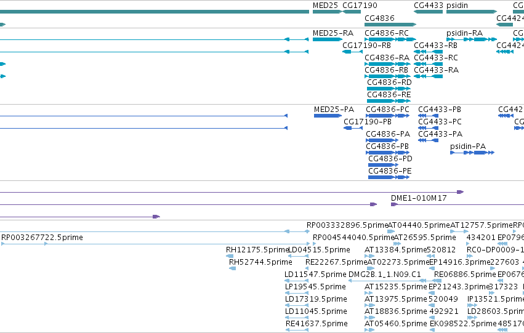
Task: Click the feature labeled 434201
Action: 480,238
